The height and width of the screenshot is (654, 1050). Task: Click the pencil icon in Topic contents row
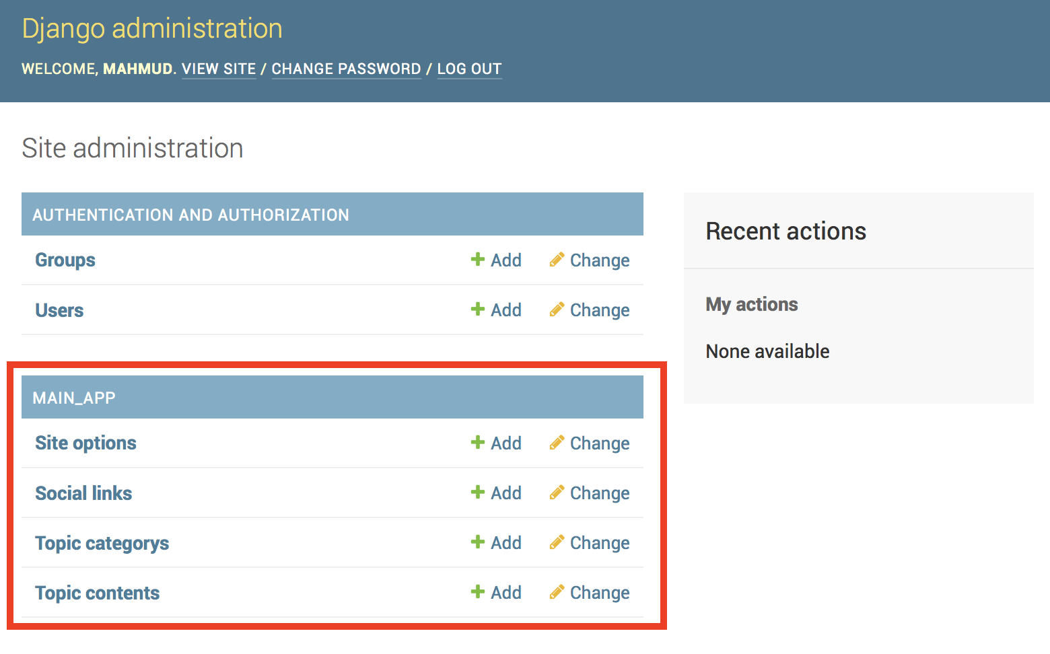(x=557, y=592)
